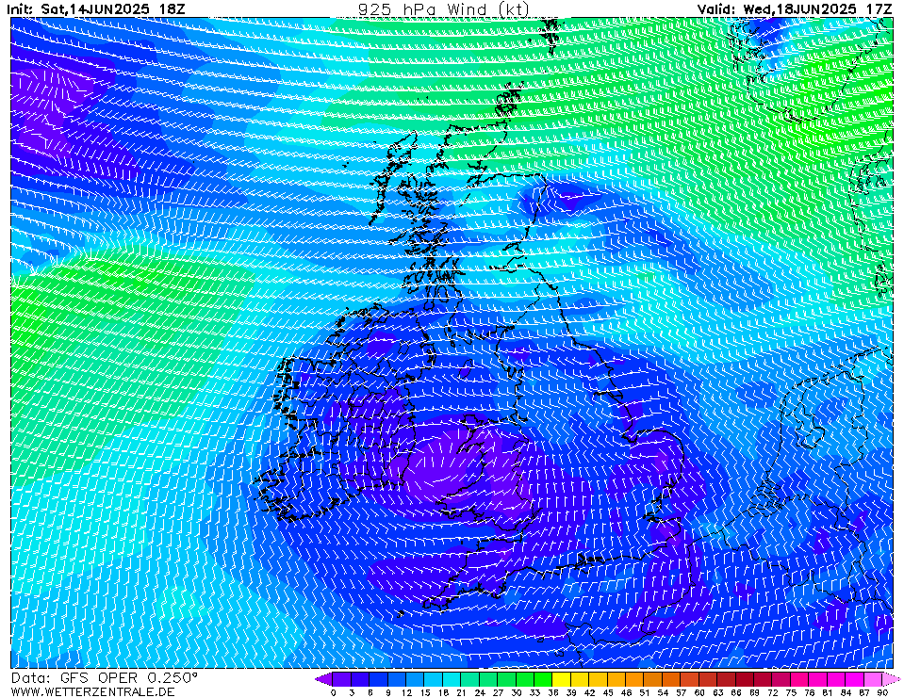Image resolution: width=904 pixels, height=698 pixels.
Task: Click the 'Data: GFS OPER 0.250°' label
Action: click(105, 677)
